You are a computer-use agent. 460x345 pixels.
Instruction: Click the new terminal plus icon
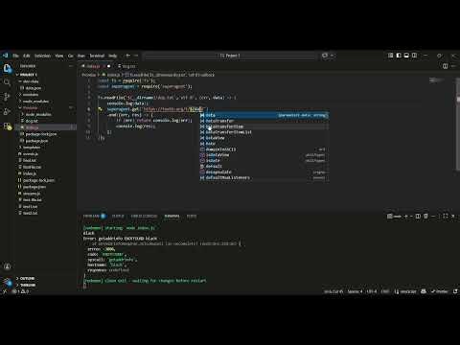click(x=406, y=217)
